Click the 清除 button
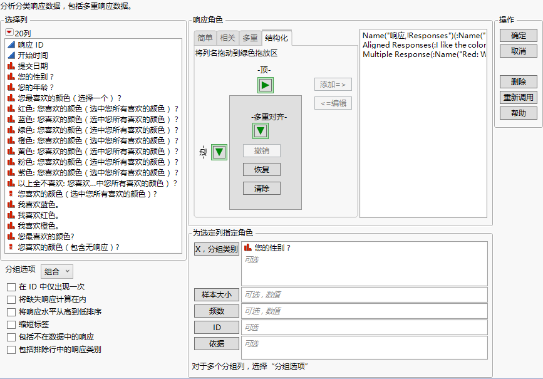 pos(261,189)
